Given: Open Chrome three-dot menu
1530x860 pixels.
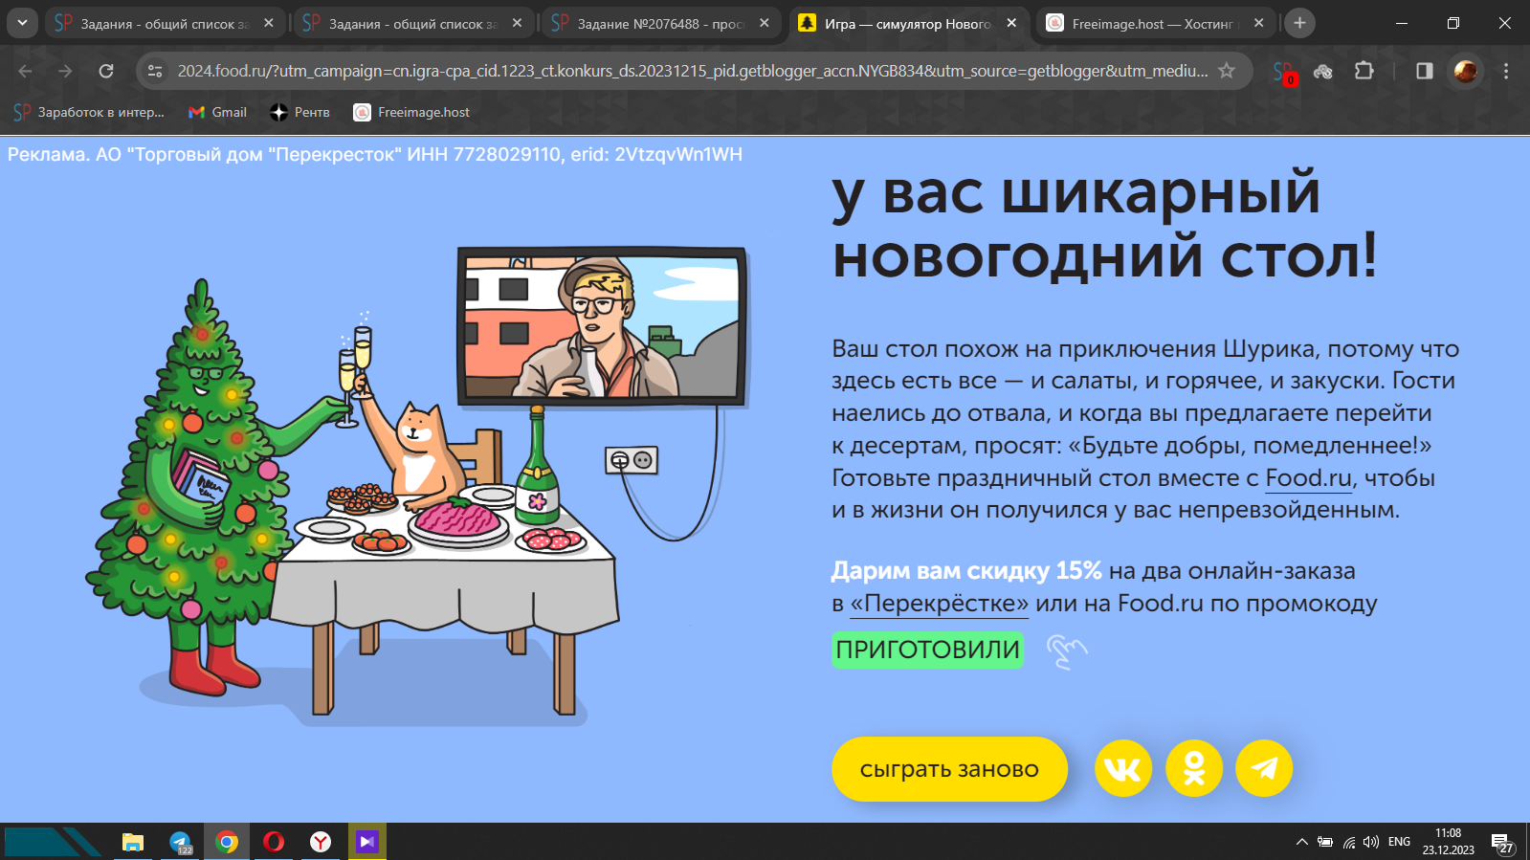Looking at the screenshot, I should coord(1506,71).
